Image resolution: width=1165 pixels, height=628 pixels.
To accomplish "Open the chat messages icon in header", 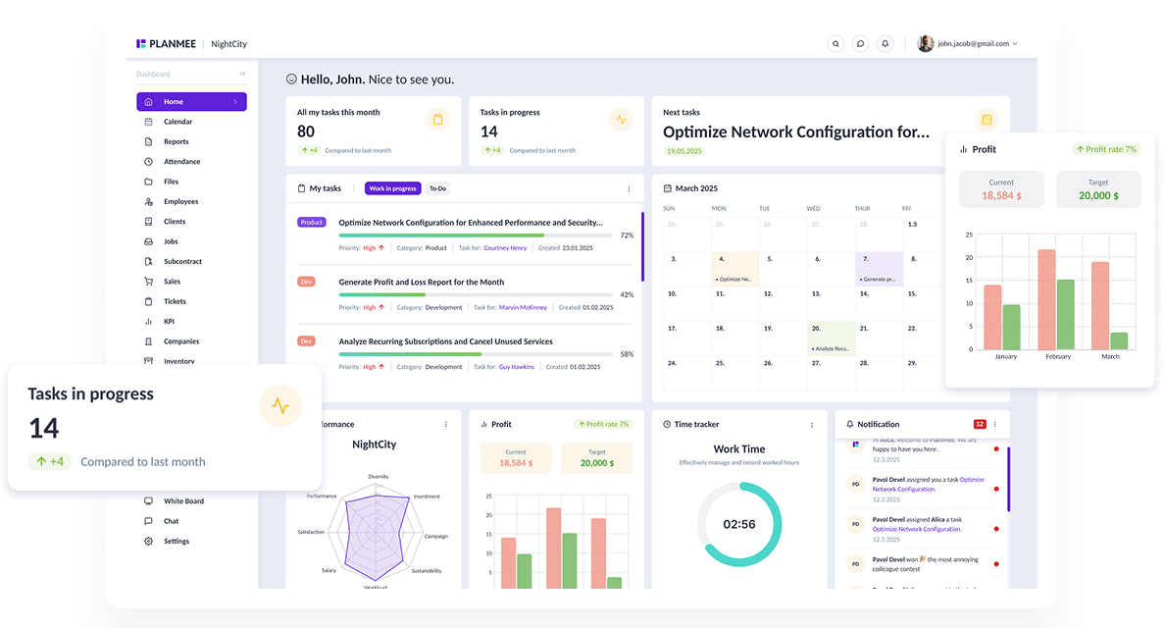I will pos(860,43).
